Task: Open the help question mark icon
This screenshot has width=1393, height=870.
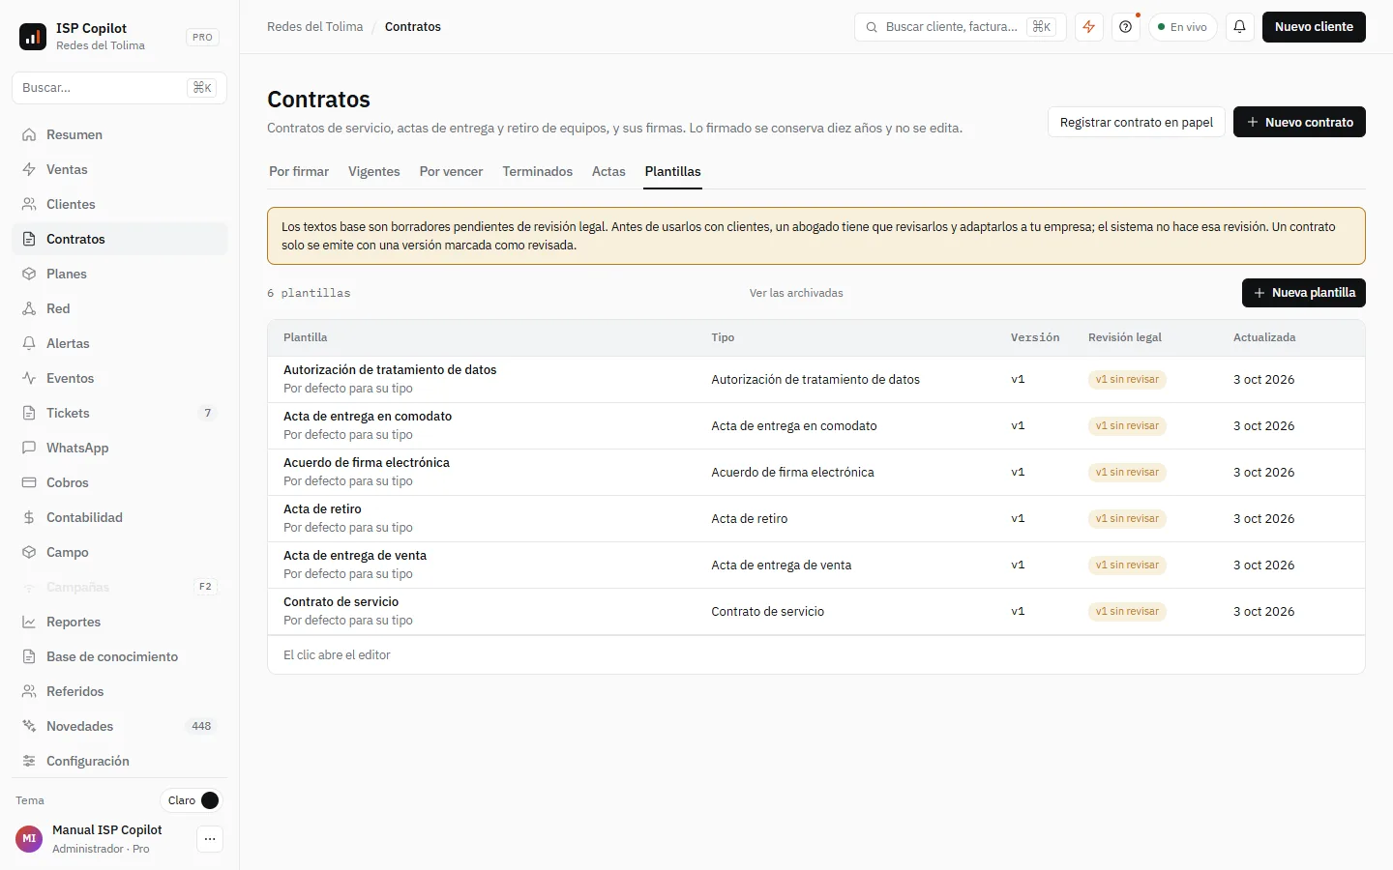Action: coord(1126,27)
